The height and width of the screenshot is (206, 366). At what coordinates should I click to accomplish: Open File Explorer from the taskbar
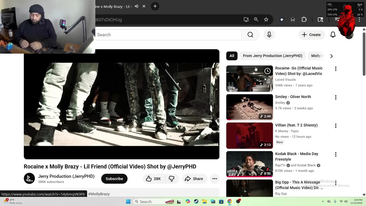click(x=204, y=201)
